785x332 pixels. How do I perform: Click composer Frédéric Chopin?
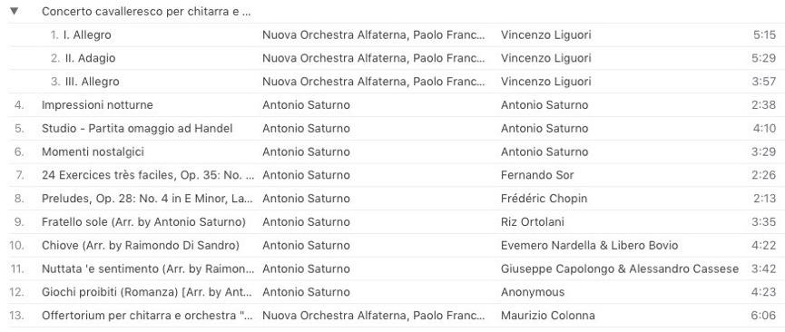tap(544, 199)
